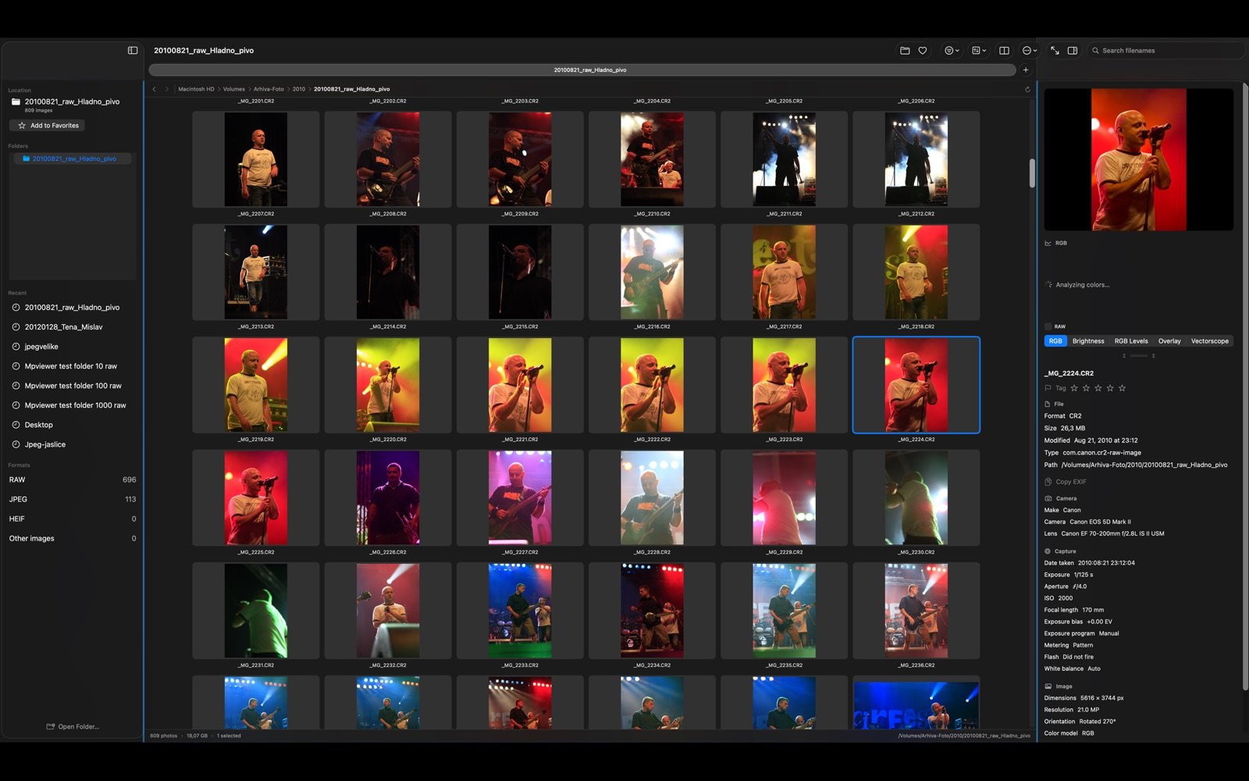The width and height of the screenshot is (1249, 781).
Task: Set the fifth rating star
Action: (1123, 388)
